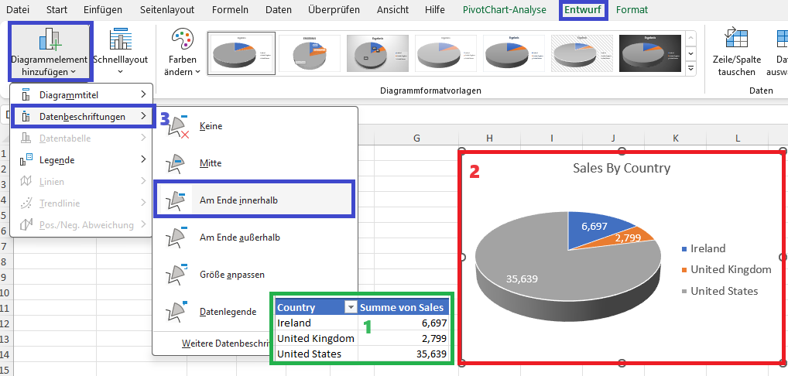Switch to the Überprüfen tab
The height and width of the screenshot is (376, 788).
click(334, 9)
